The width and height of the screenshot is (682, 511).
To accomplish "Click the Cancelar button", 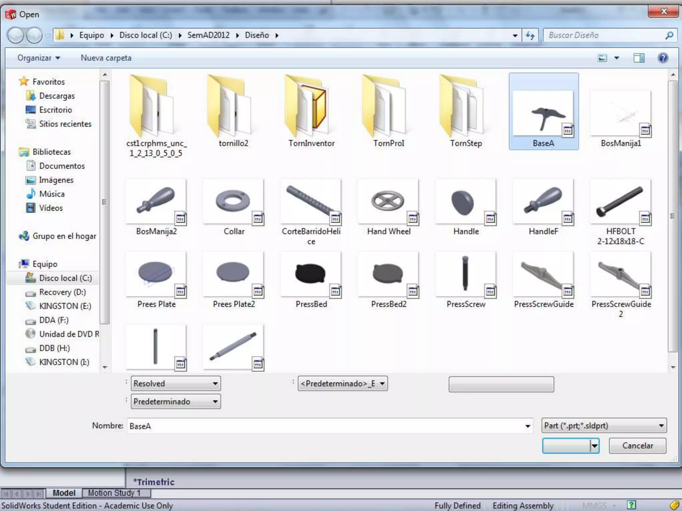I will [x=637, y=445].
